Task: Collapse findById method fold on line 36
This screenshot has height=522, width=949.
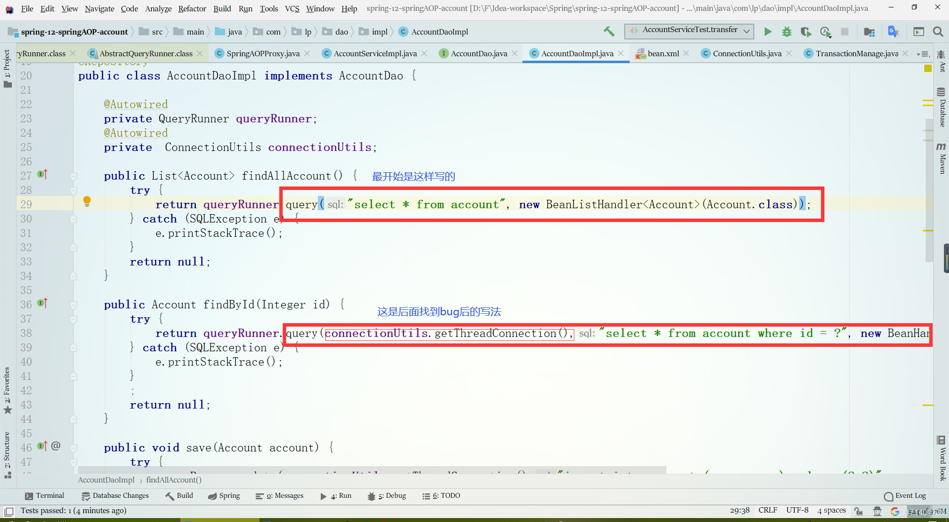Action: point(73,305)
